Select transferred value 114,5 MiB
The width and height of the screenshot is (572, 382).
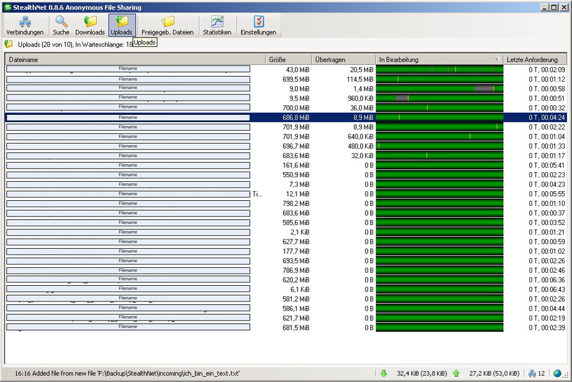(360, 79)
